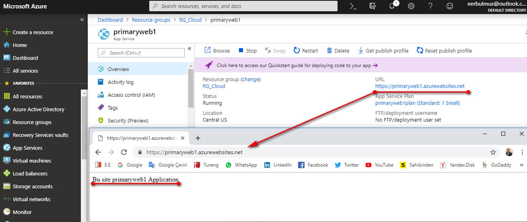Image resolution: width=527 pixels, height=222 pixels.
Task: Close the primaryweb1 Chrome tab
Action: [182, 138]
